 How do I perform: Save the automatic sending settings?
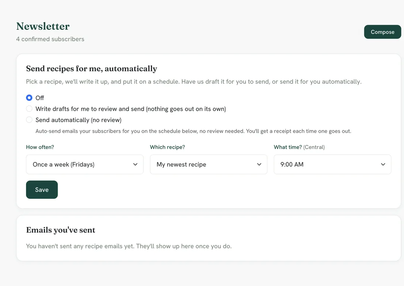tap(42, 190)
